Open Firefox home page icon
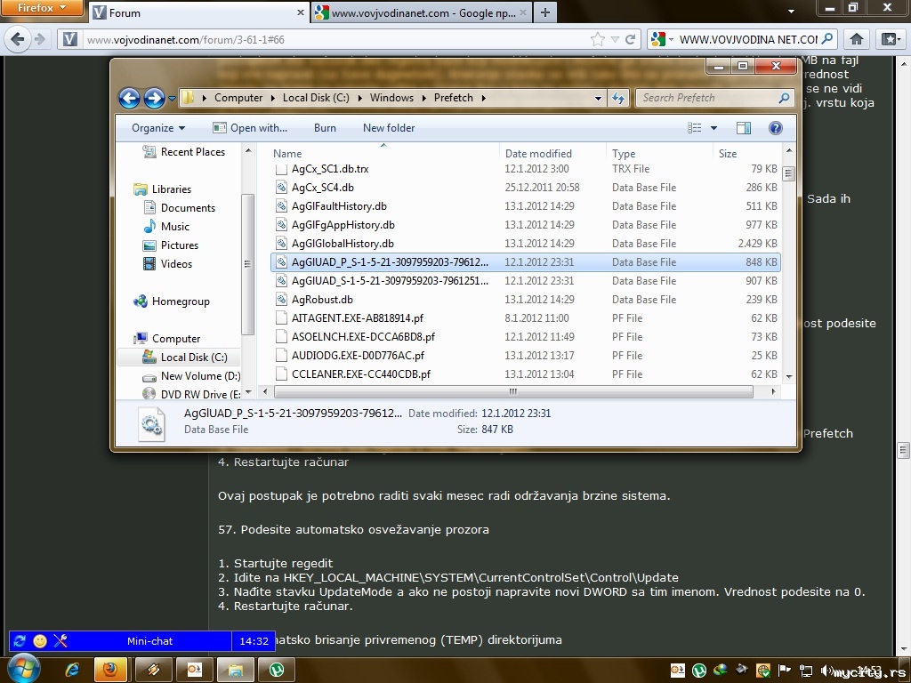911x683 pixels. coord(857,39)
